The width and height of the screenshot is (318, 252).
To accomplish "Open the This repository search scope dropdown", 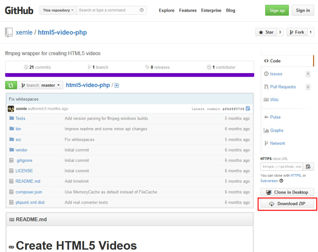I will tap(58, 10).
